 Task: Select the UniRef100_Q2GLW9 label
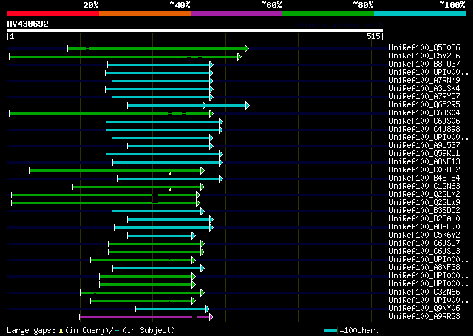tap(424, 203)
